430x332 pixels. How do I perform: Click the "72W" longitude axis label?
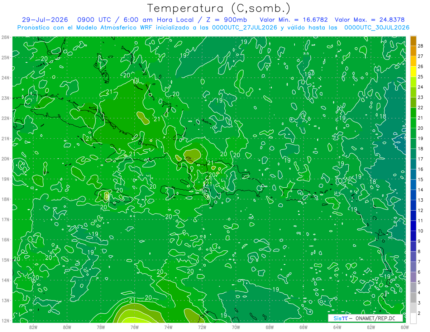(202, 327)
